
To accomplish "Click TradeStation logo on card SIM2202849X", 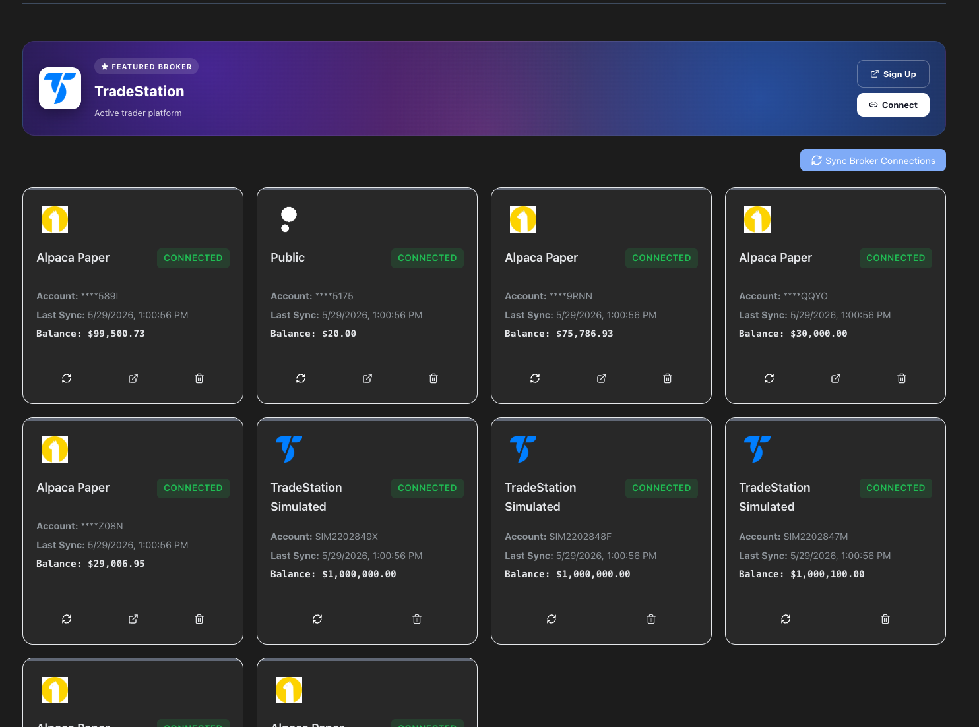I will click(x=289, y=450).
